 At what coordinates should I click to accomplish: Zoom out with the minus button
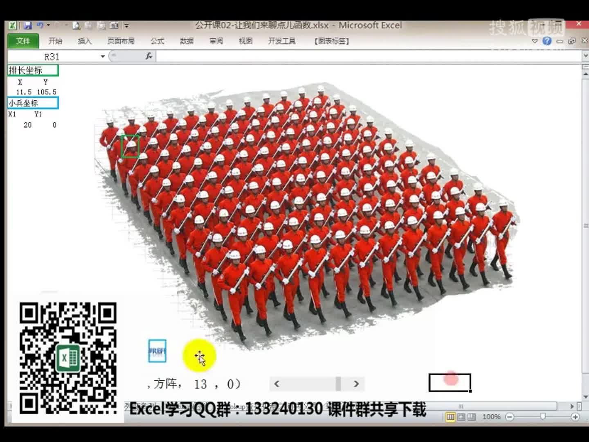point(510,417)
